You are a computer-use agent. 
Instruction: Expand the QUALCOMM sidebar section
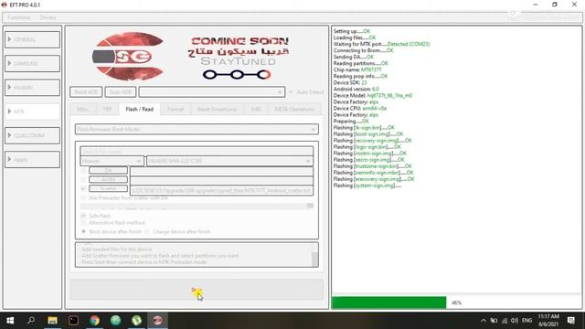coord(32,135)
